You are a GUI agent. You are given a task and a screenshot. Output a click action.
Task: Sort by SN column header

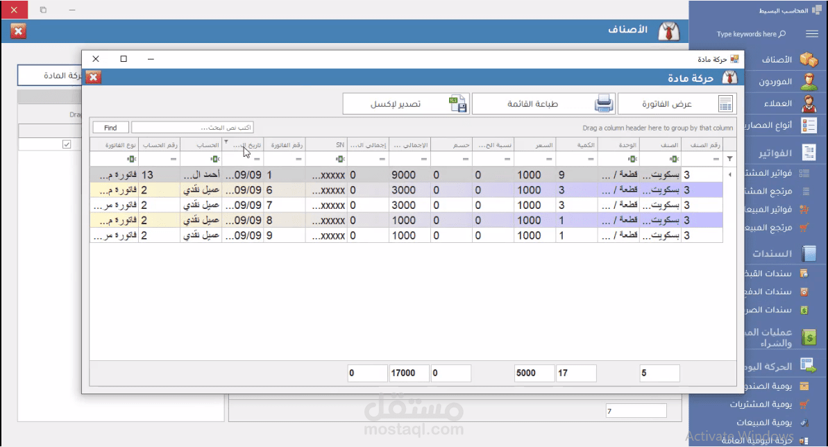(326, 145)
